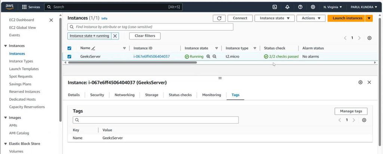
Task: Open EC2 Dashboard in sidebar
Action: pyautogui.click(x=21, y=20)
